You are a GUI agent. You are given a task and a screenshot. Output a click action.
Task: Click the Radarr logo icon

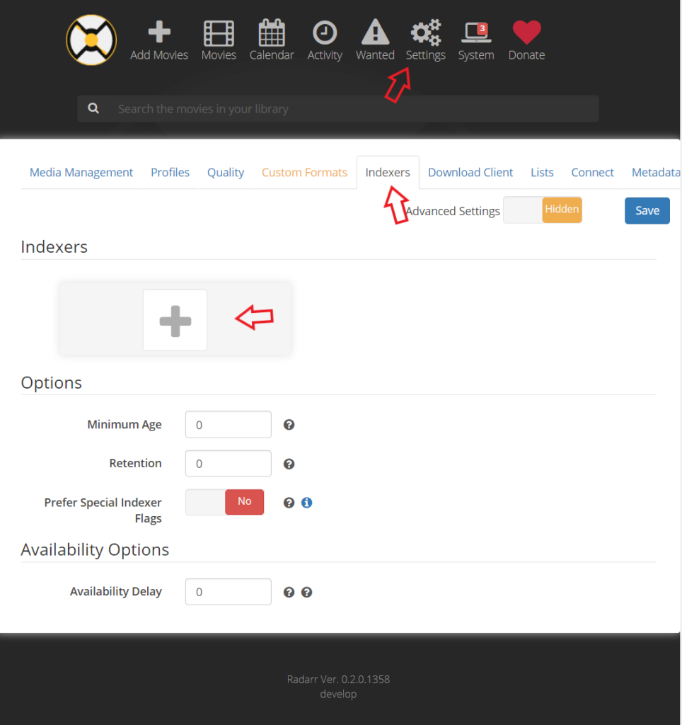click(x=91, y=40)
